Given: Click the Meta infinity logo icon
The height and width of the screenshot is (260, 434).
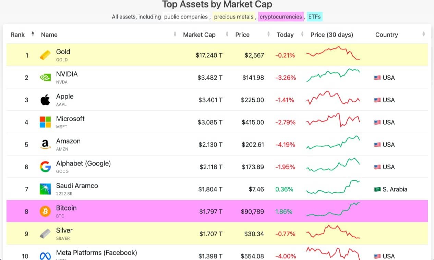Looking at the screenshot, I should pyautogui.click(x=45, y=256).
